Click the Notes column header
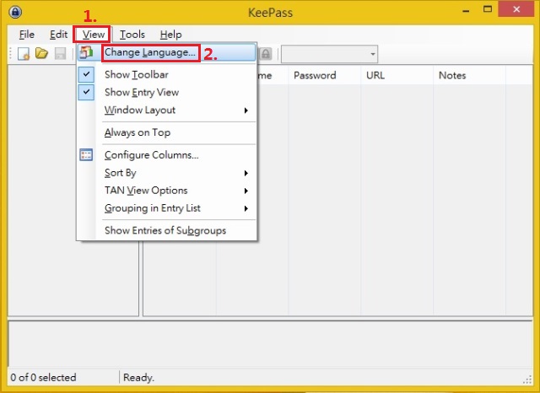This screenshot has width=540, height=393. pos(469,75)
